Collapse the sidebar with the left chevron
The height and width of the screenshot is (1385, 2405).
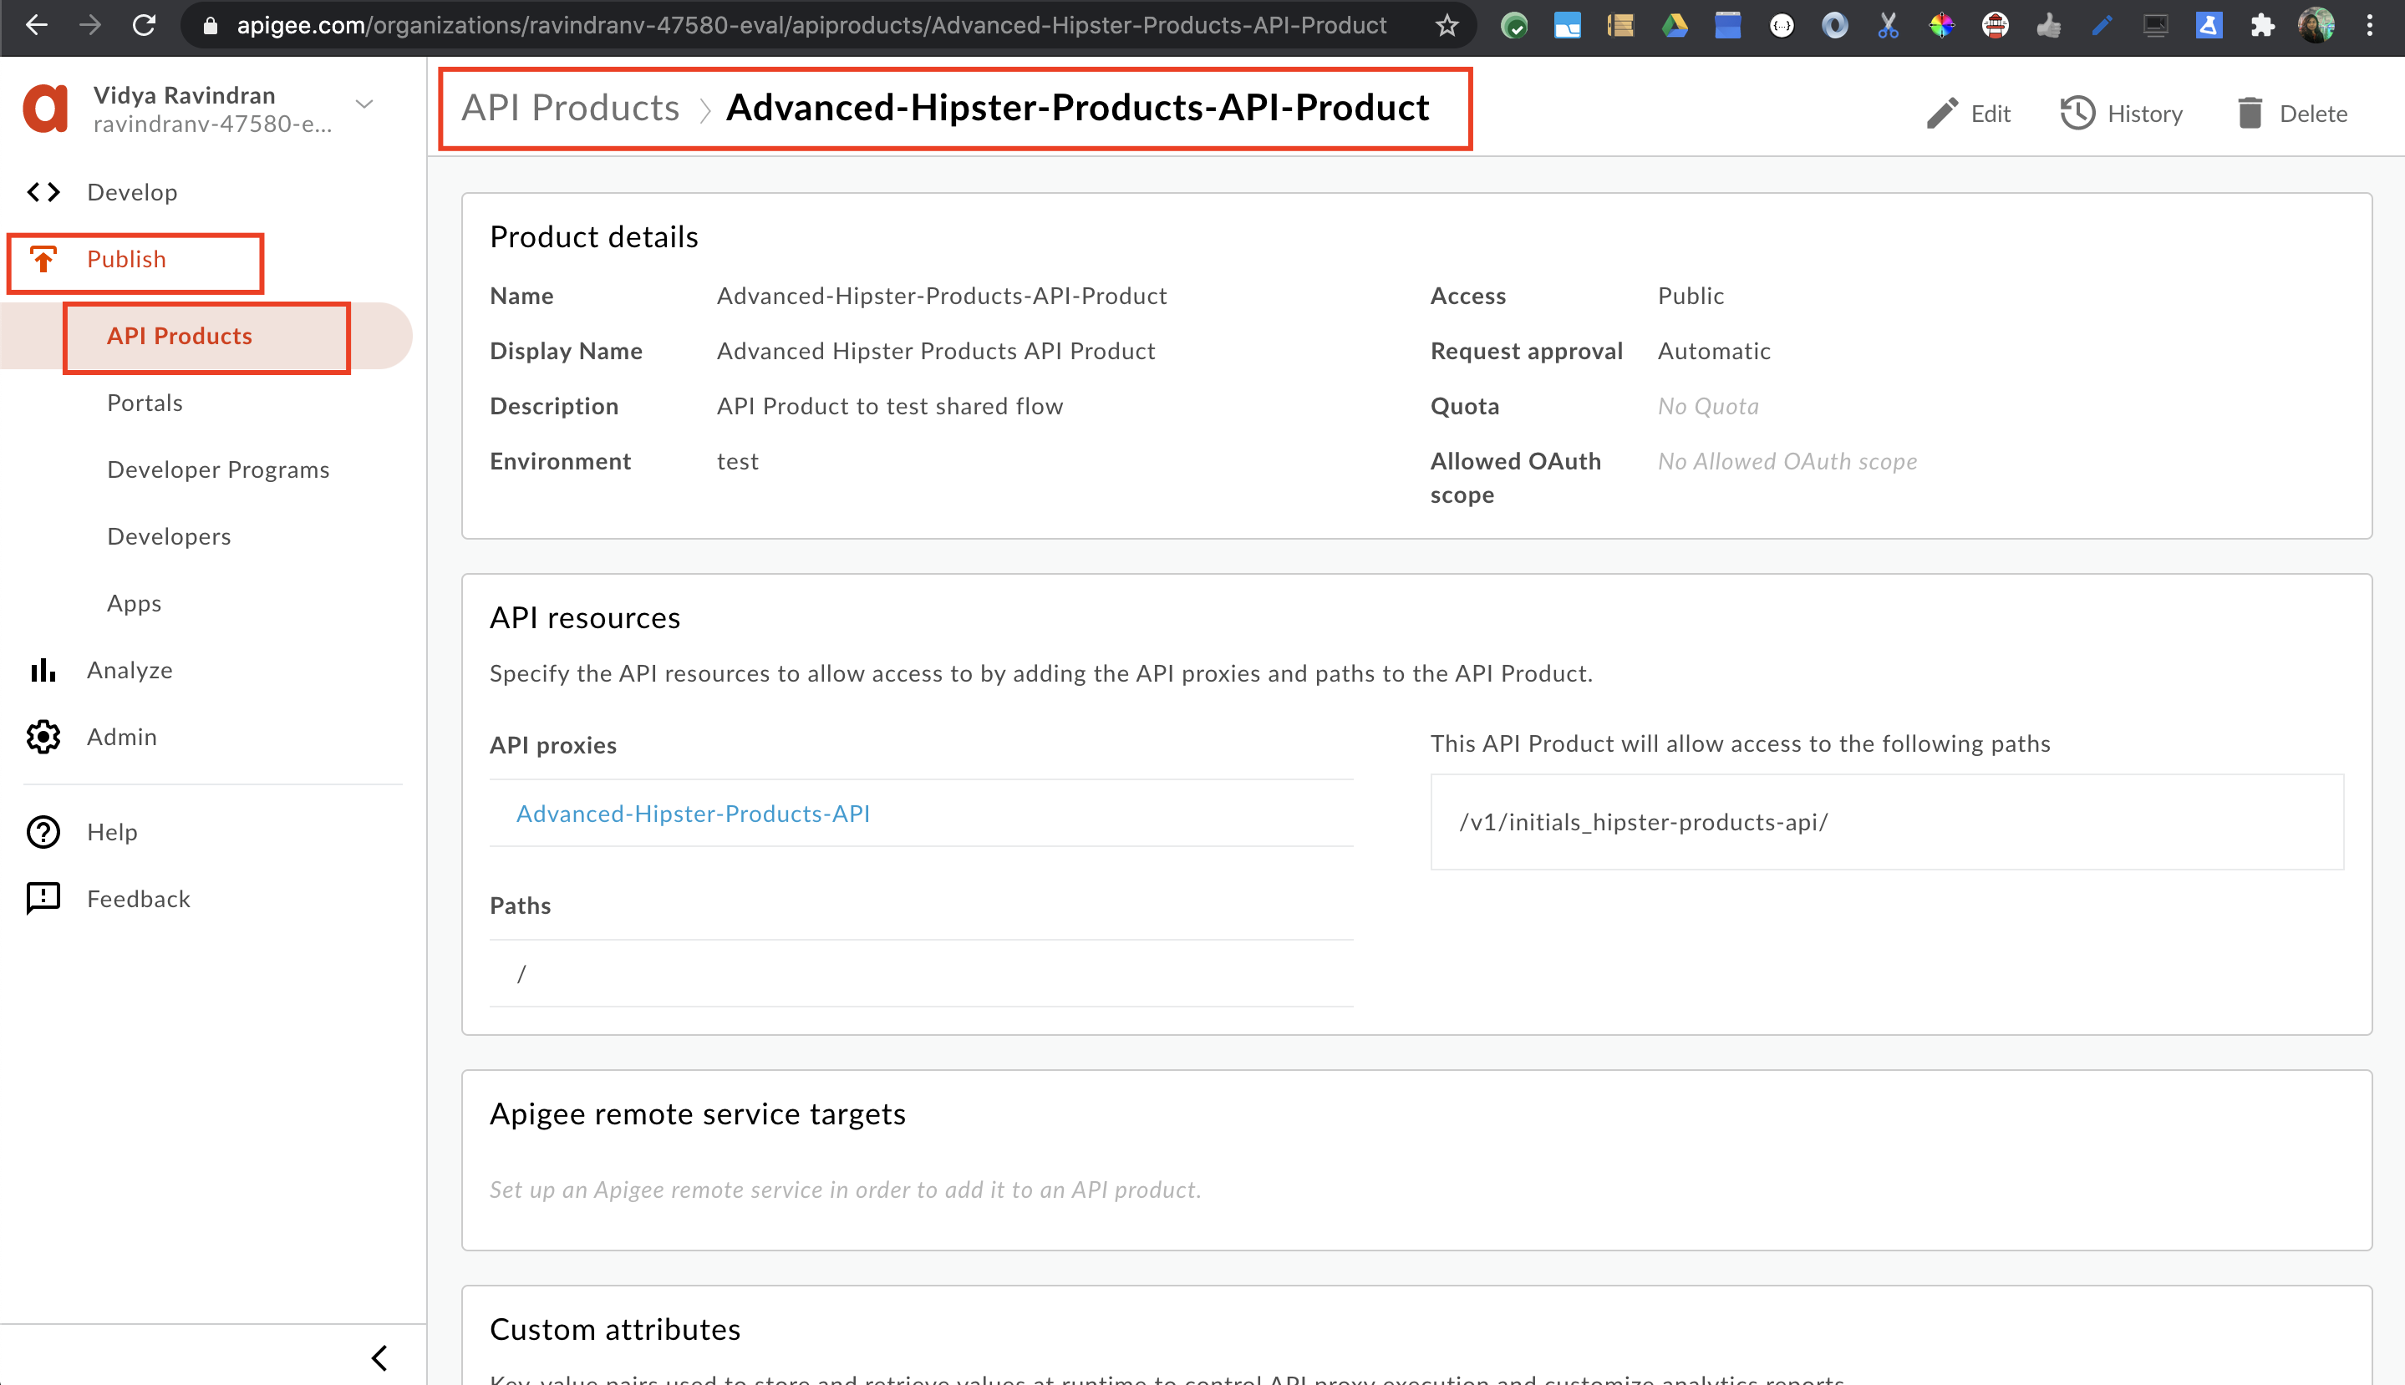point(379,1357)
